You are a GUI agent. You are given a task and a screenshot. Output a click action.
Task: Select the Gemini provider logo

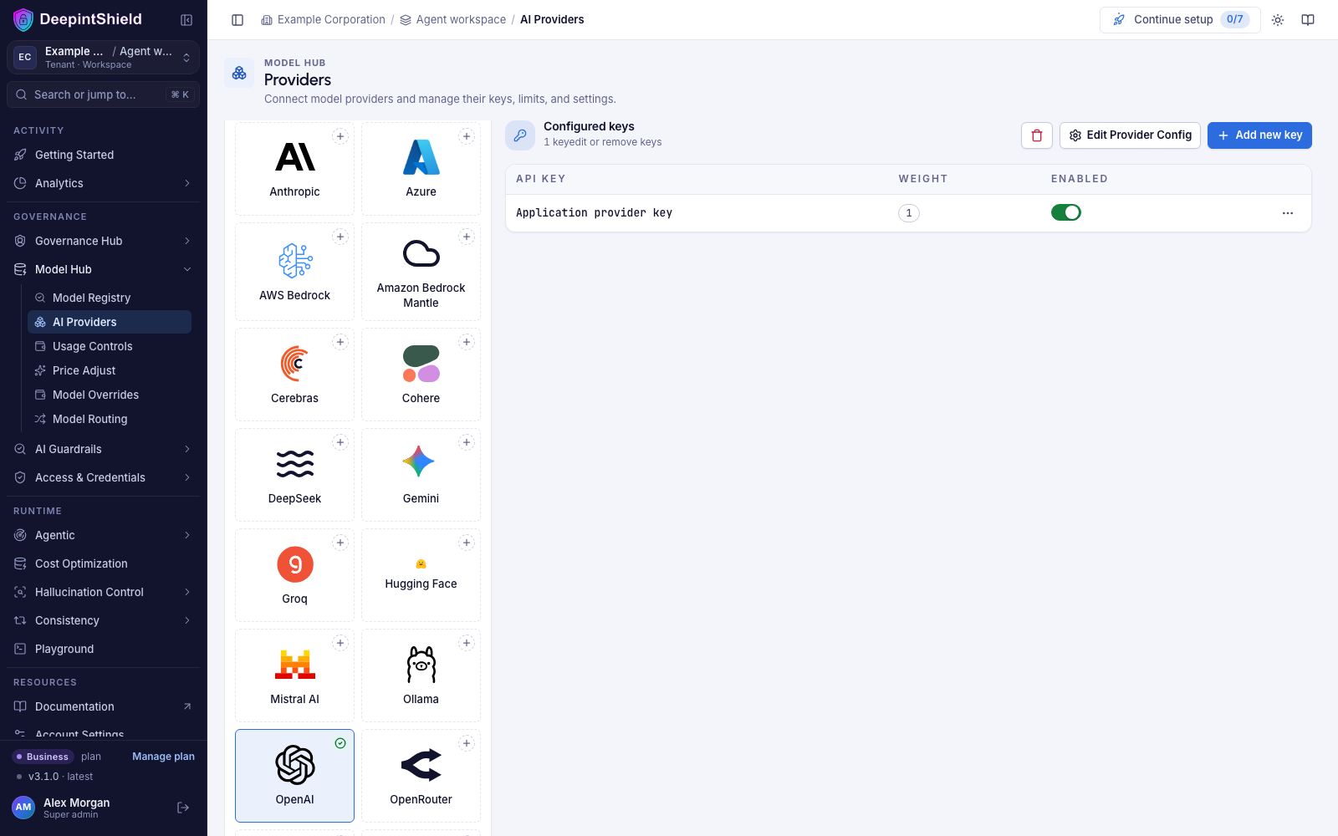click(x=419, y=461)
